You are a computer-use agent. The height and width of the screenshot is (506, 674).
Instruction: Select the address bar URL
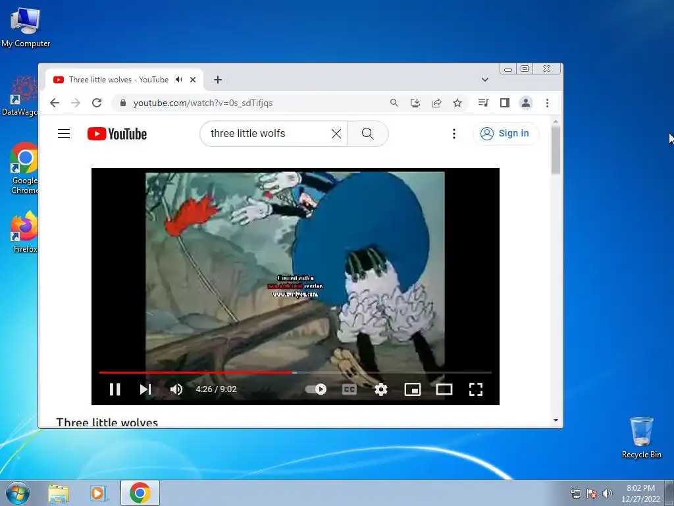203,103
